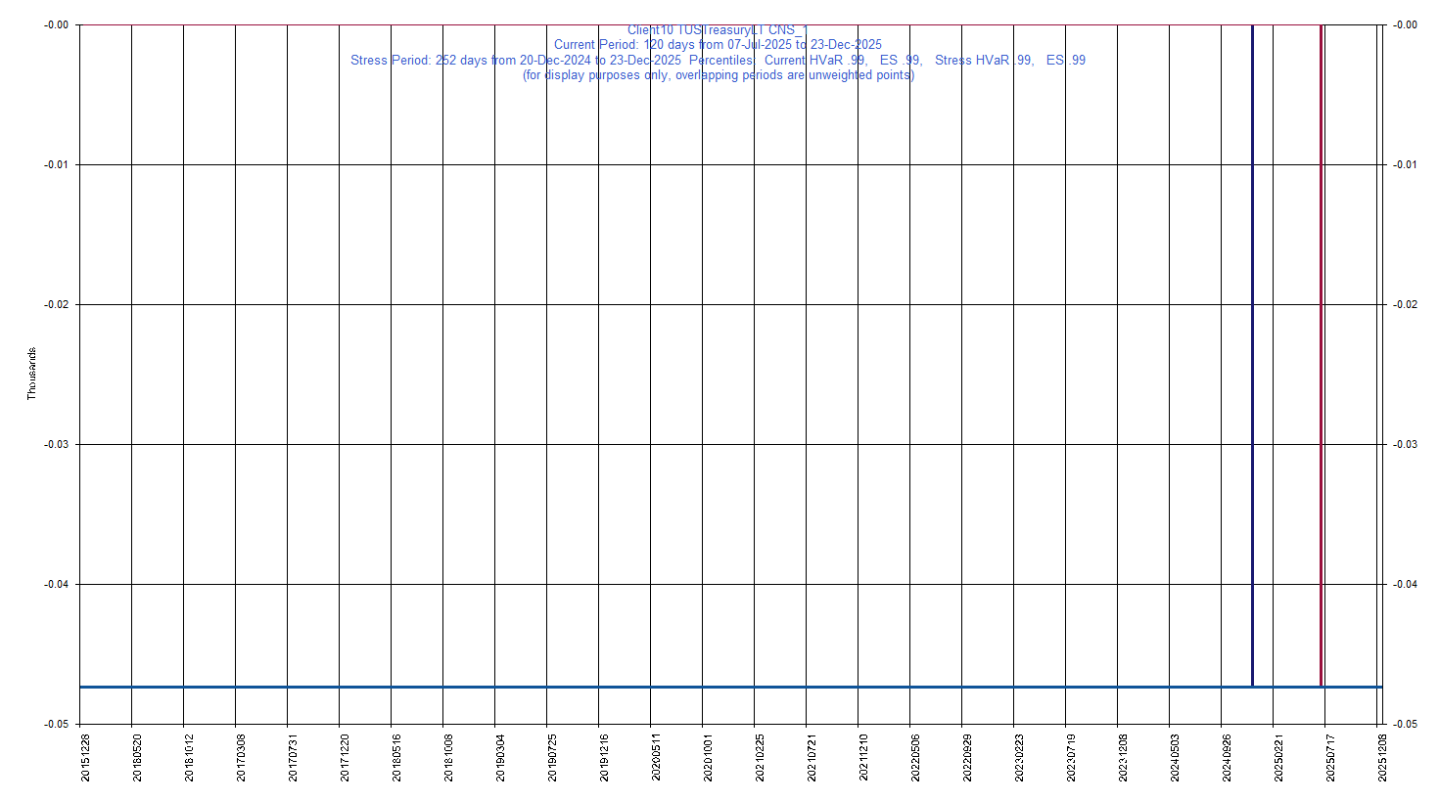Click the Stress Period 252 days subtitle line
The image size is (1439, 802).
(x=718, y=61)
